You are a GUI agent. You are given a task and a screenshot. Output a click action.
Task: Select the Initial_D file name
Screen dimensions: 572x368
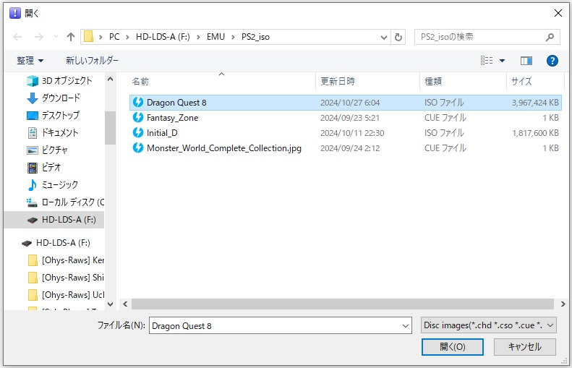[x=162, y=133]
